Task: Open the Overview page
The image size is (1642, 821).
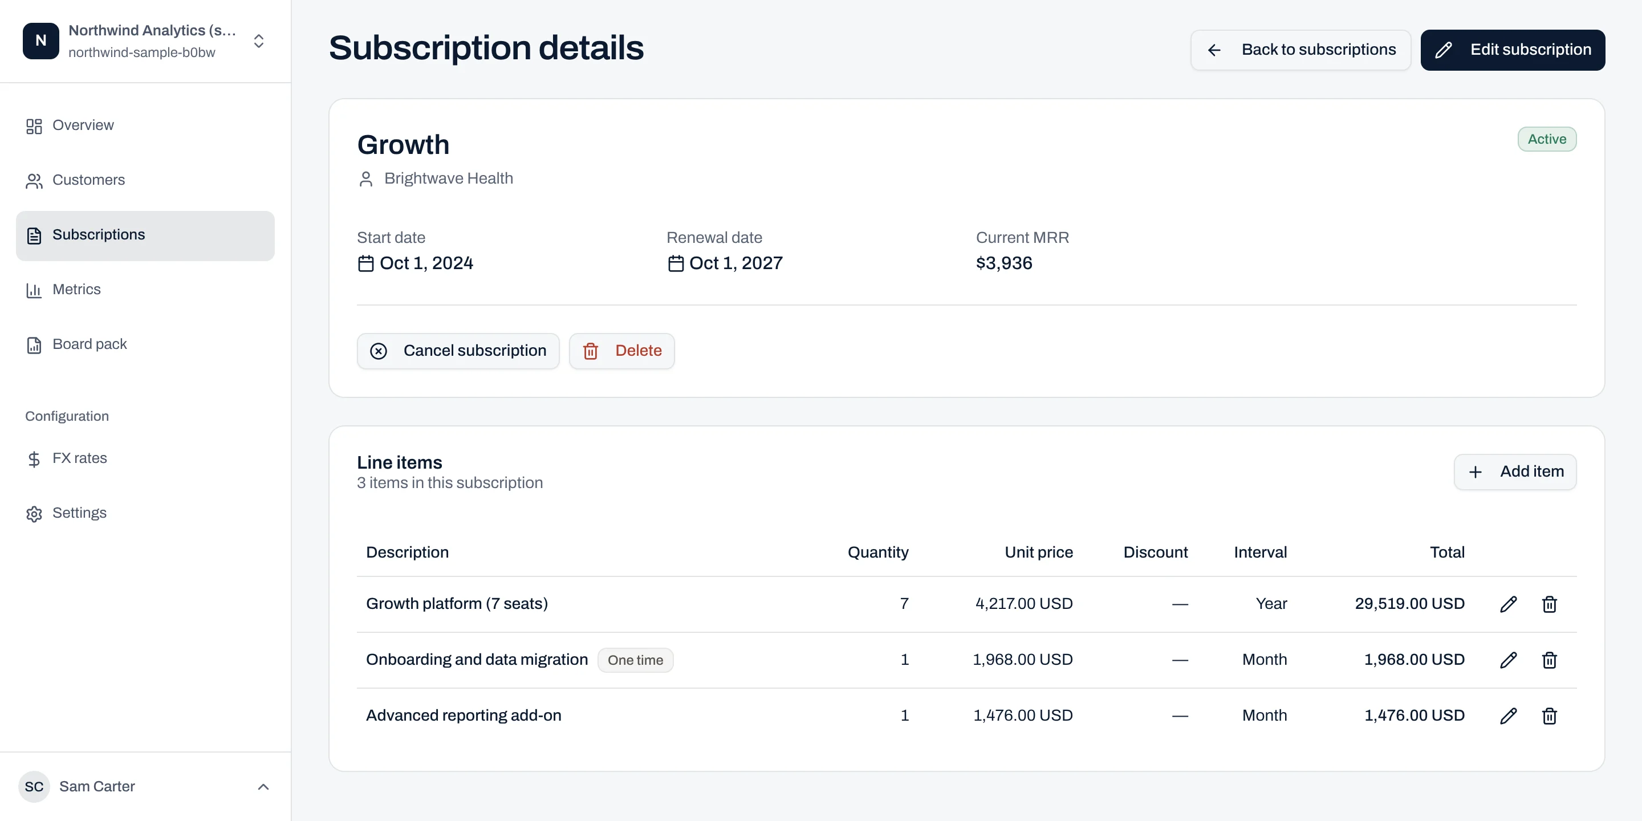Action: (x=145, y=125)
